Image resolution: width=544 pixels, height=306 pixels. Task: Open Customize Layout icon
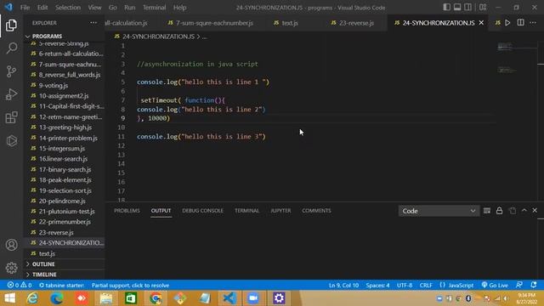(483, 8)
